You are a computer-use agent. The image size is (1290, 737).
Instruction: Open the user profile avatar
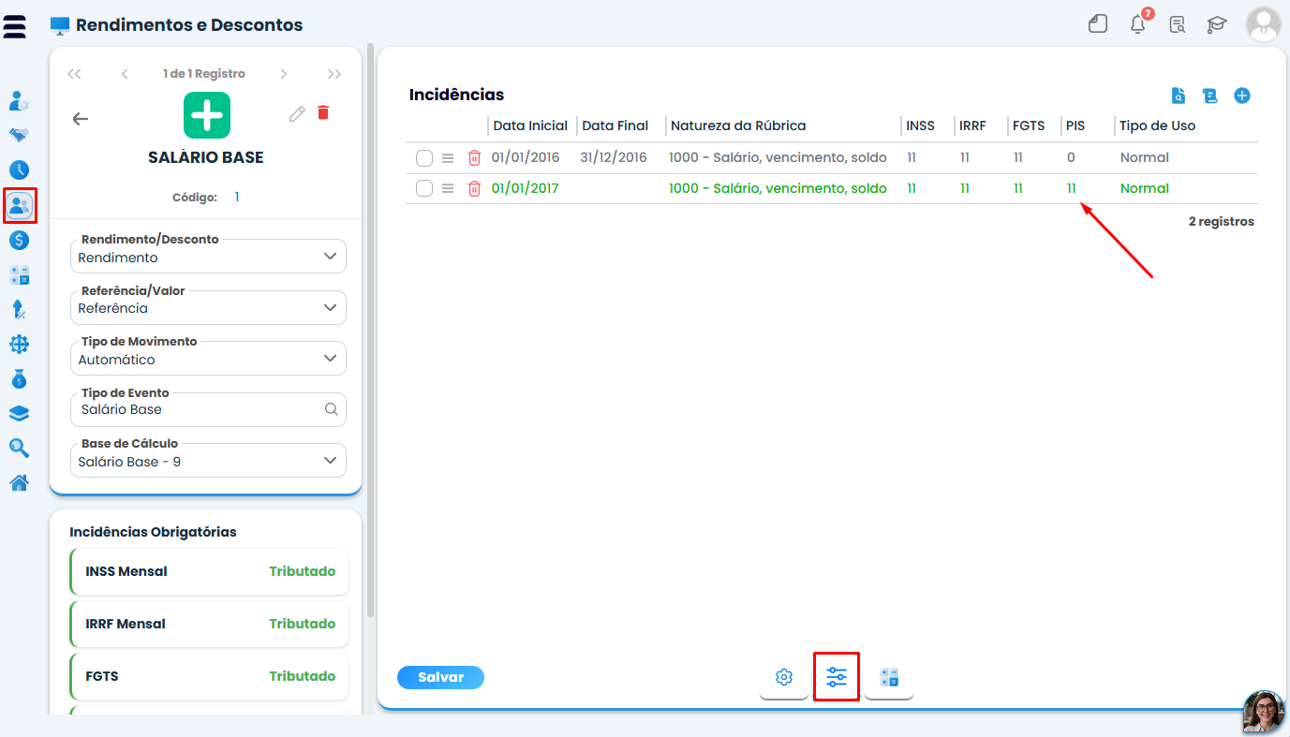coord(1263,24)
